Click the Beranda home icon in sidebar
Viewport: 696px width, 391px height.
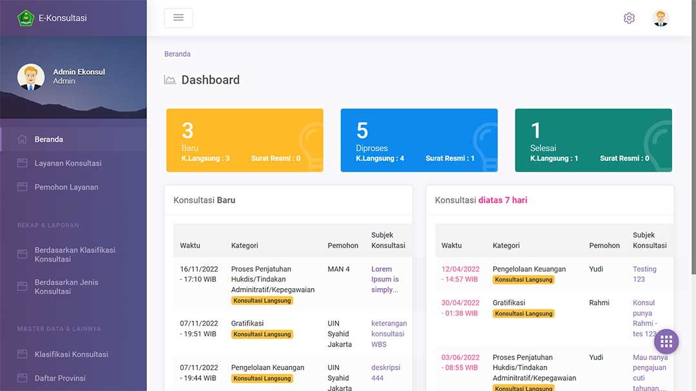click(23, 140)
